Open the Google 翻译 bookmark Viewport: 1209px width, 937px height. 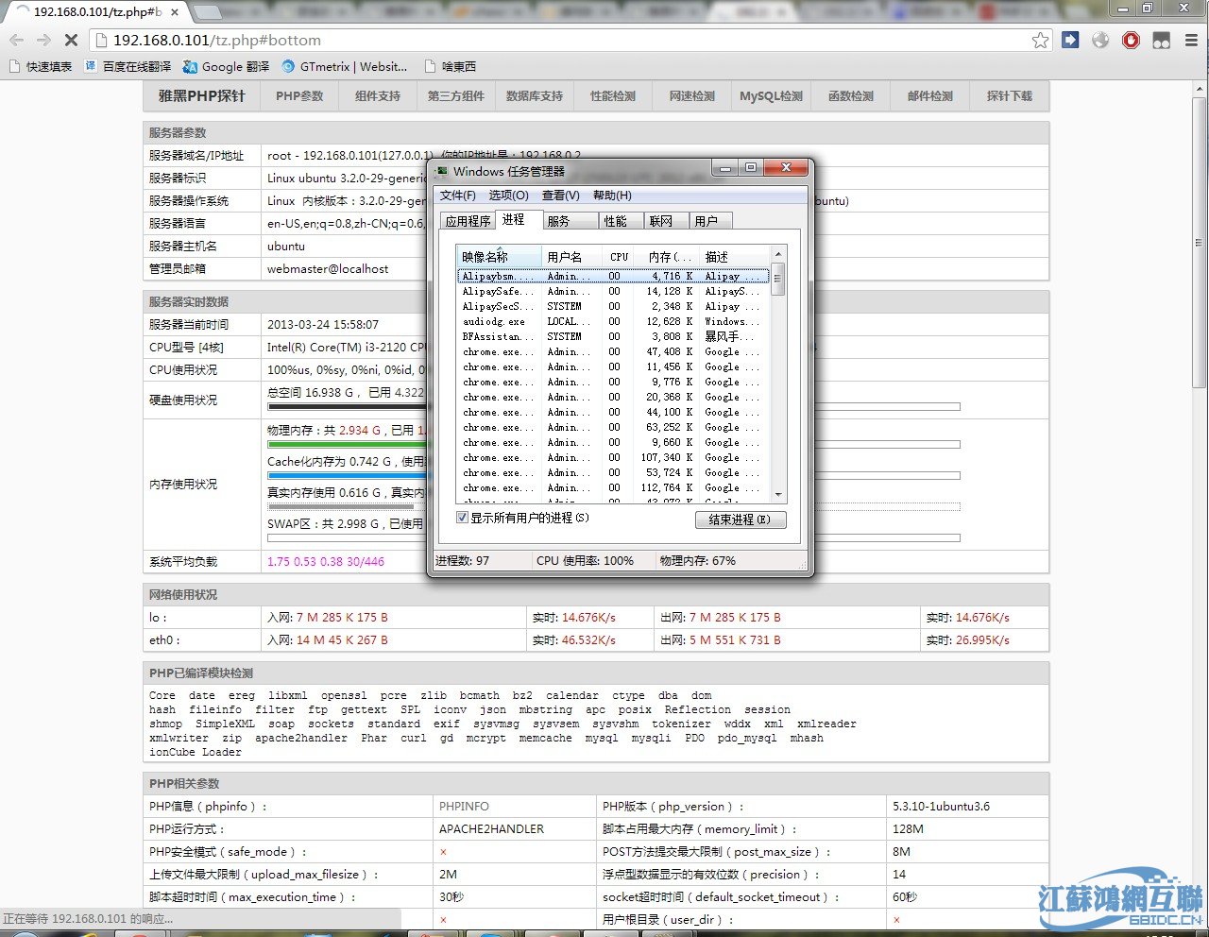(x=227, y=66)
